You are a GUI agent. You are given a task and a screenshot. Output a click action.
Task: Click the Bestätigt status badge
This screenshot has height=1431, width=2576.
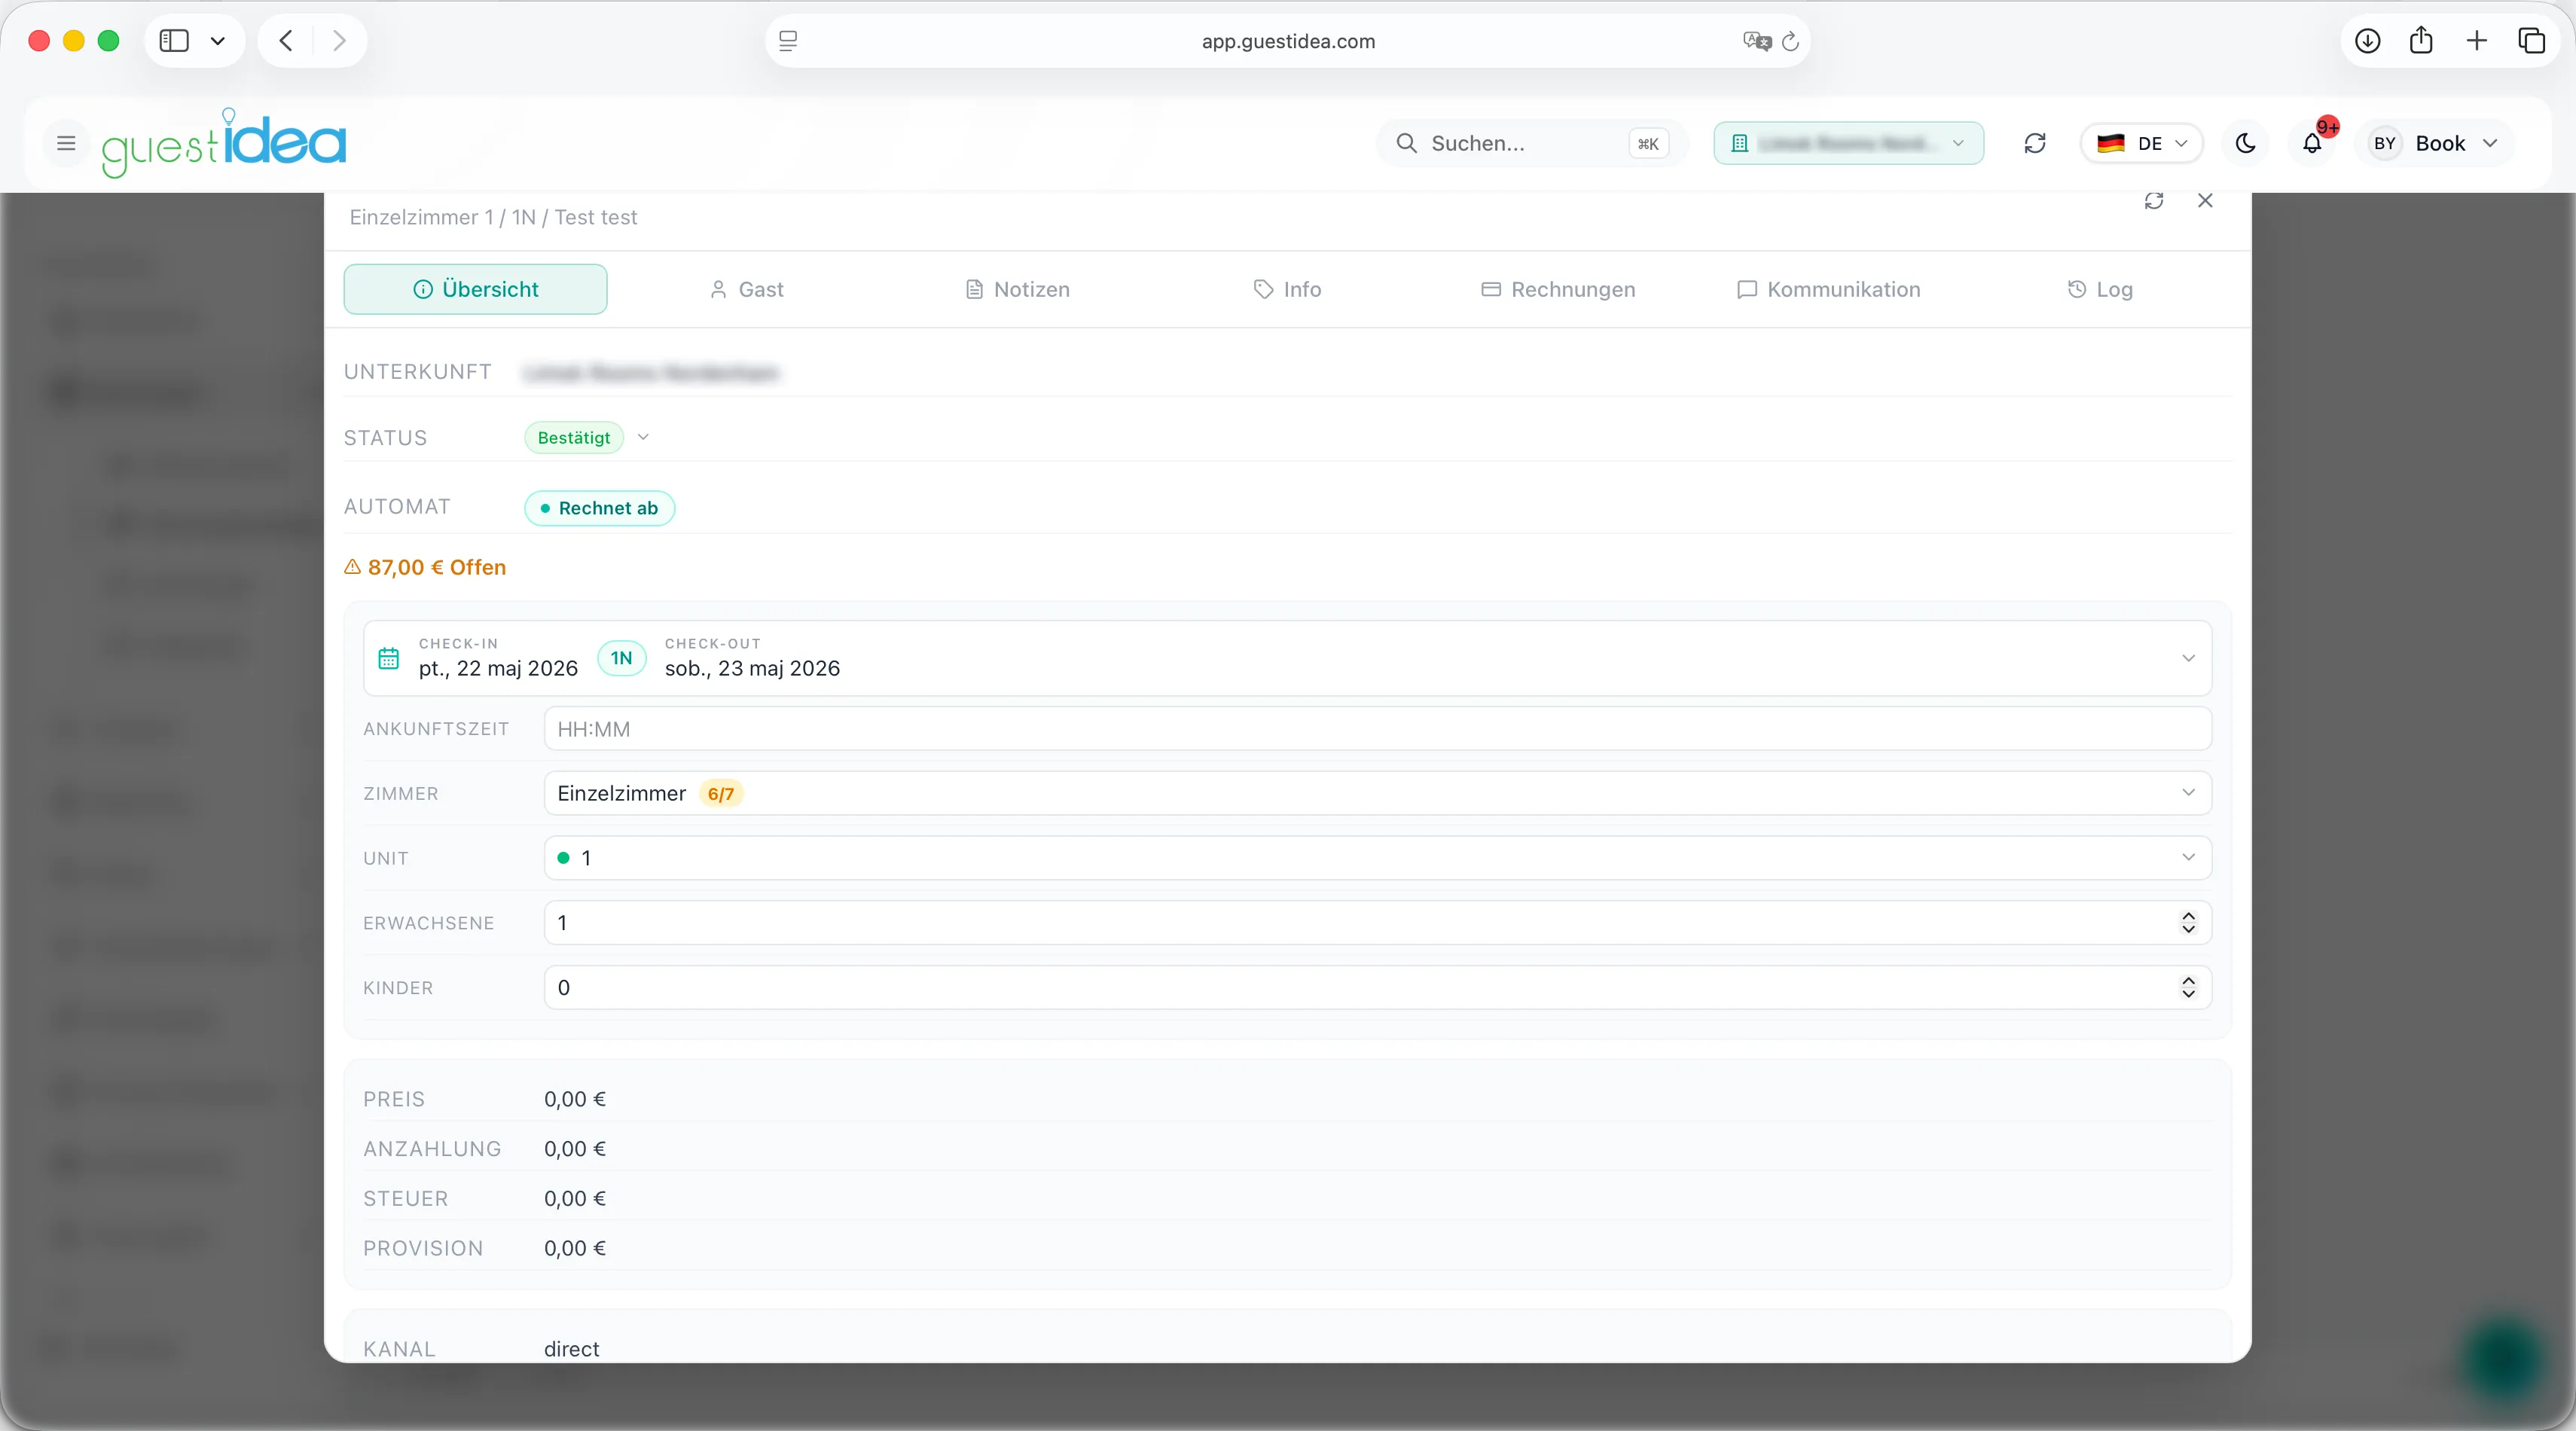pos(574,437)
